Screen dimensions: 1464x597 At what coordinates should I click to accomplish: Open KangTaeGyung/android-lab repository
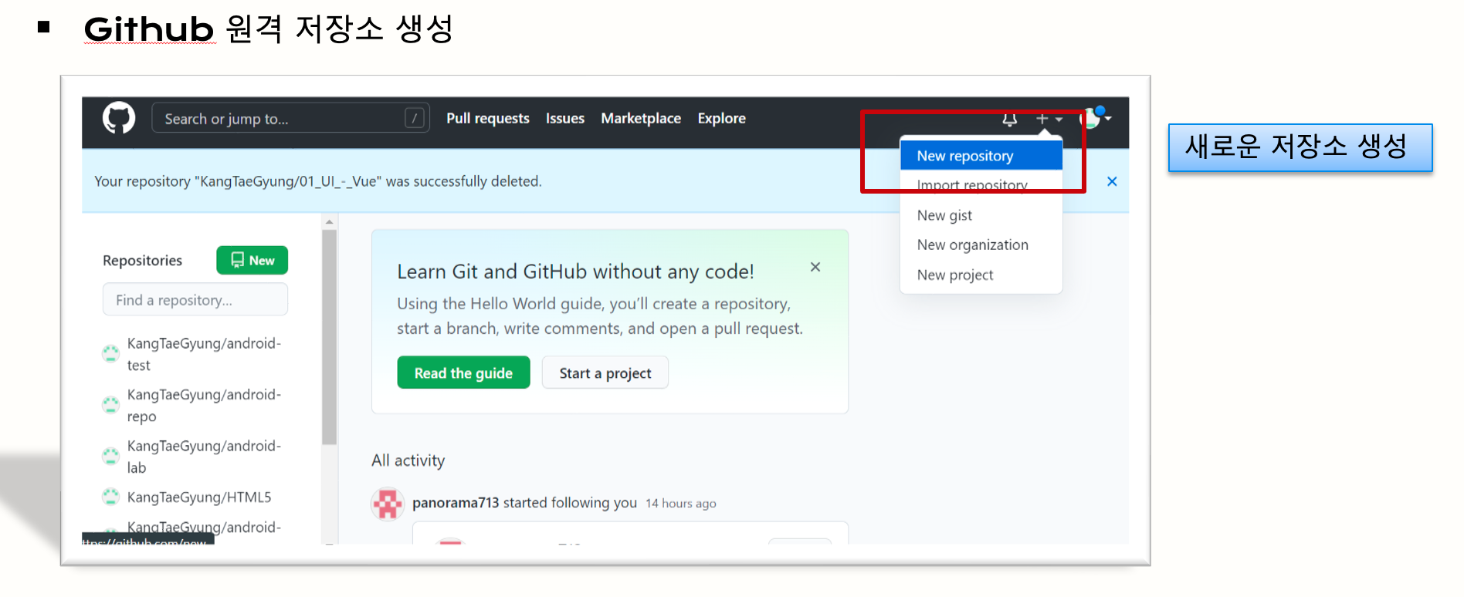(204, 457)
